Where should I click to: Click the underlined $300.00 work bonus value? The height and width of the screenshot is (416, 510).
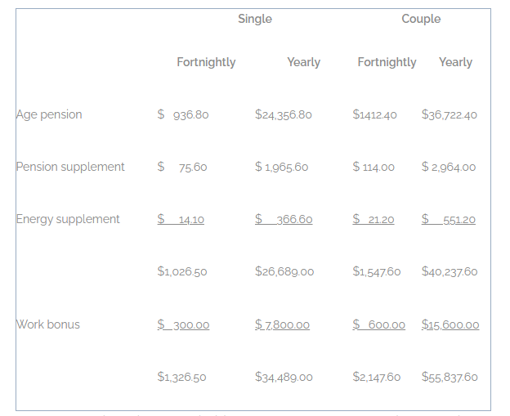(183, 325)
